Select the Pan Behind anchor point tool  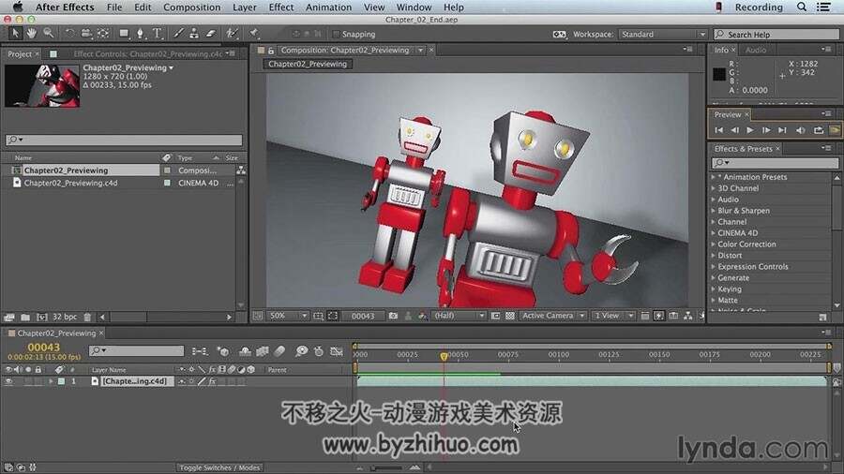tap(103, 34)
